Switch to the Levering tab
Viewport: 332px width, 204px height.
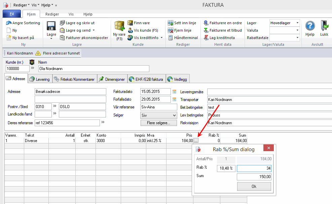39,79
